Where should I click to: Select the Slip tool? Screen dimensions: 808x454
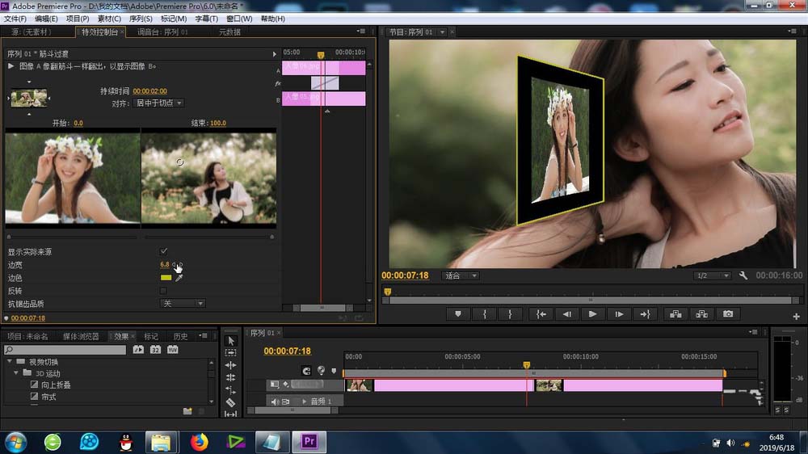point(231,414)
